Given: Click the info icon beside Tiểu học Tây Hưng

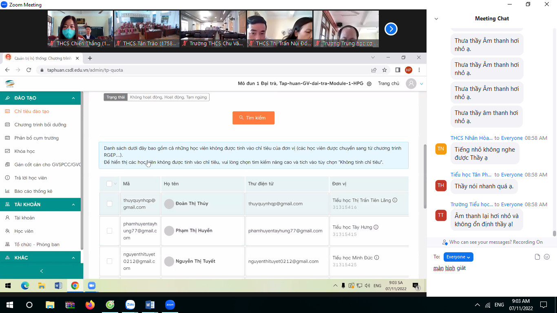Looking at the screenshot, I should click(376, 227).
